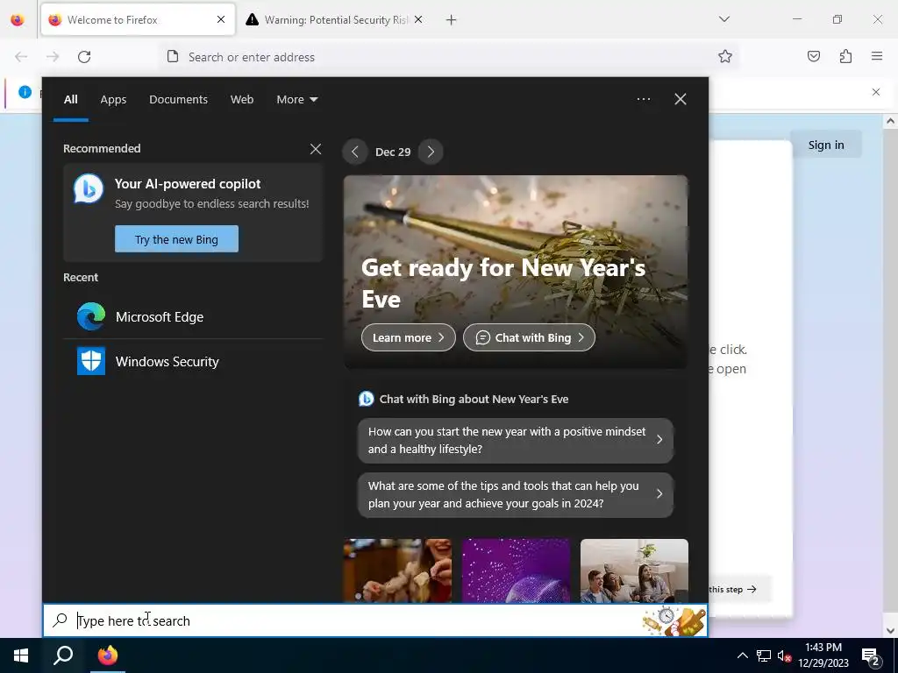Close the Welcome to Firefox tab
This screenshot has height=673, width=898.
point(221,19)
